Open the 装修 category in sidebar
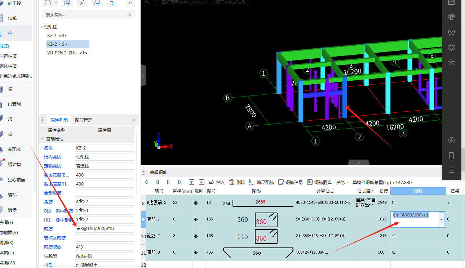The width and height of the screenshot is (465, 268). click(x=12, y=210)
